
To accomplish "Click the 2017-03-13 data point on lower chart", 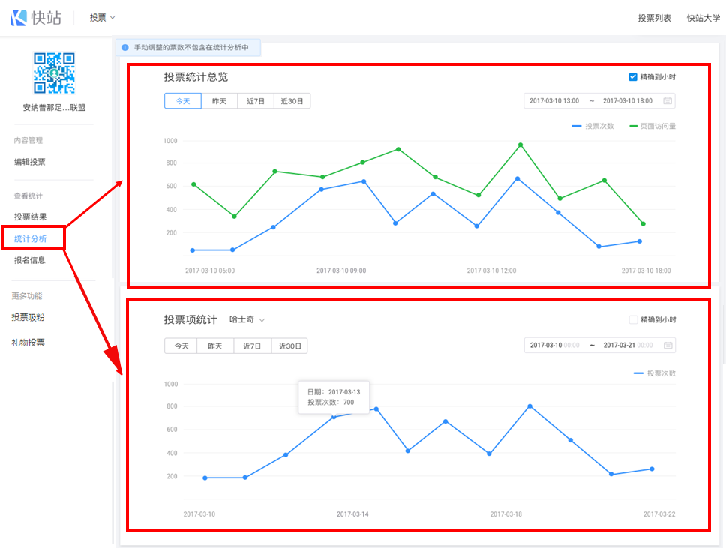I will click(334, 416).
